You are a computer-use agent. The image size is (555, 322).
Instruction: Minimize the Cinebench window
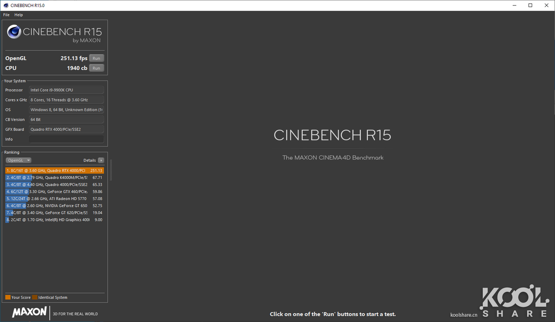click(x=514, y=5)
